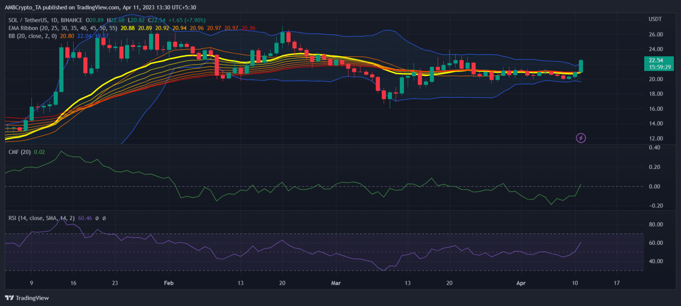Click the purple lightning bolt icon
681x306 pixels.
(581, 138)
